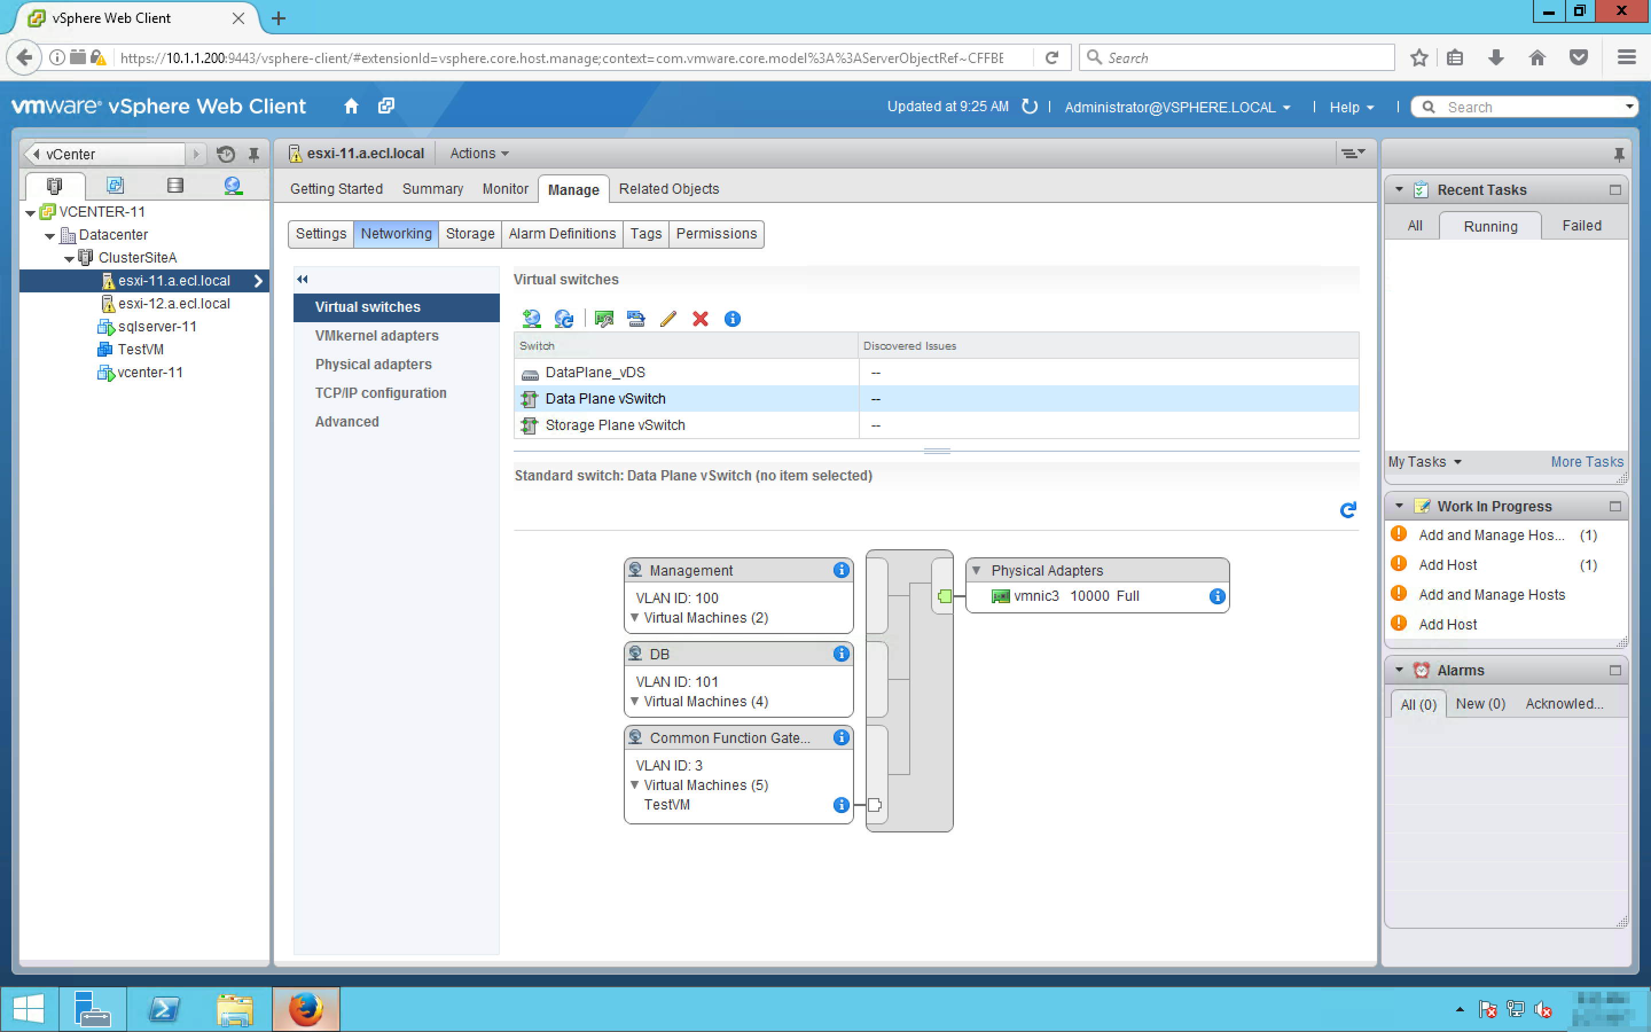This screenshot has width=1651, height=1032.
Task: Click the Add host networking icon
Action: (x=531, y=319)
